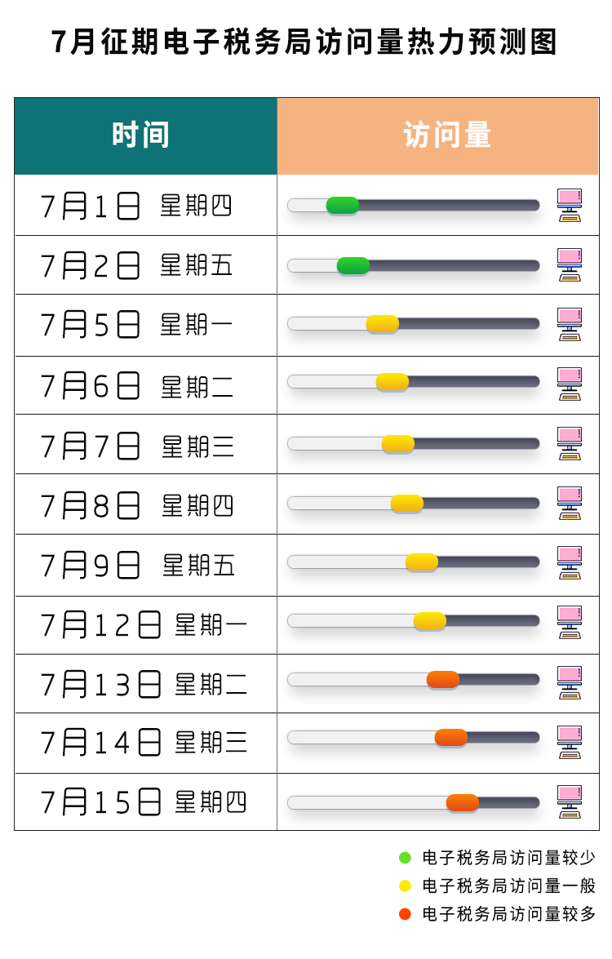The height and width of the screenshot is (959, 612).
Task: Click the yellow slider knob for 7月6日
Action: coord(392,382)
